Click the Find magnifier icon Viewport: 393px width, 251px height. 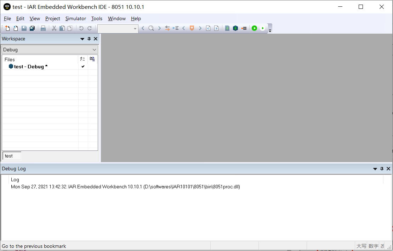151,28
